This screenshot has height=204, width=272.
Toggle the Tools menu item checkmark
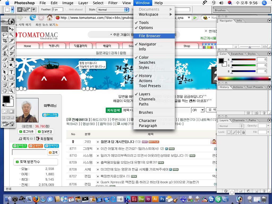pos(144,23)
